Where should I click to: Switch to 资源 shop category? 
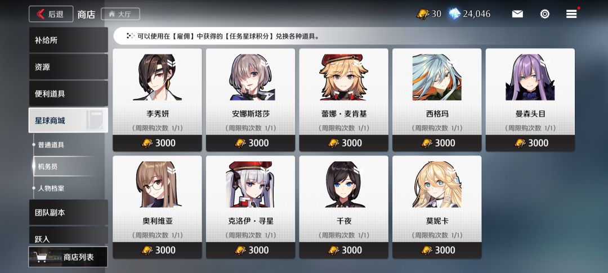68,66
